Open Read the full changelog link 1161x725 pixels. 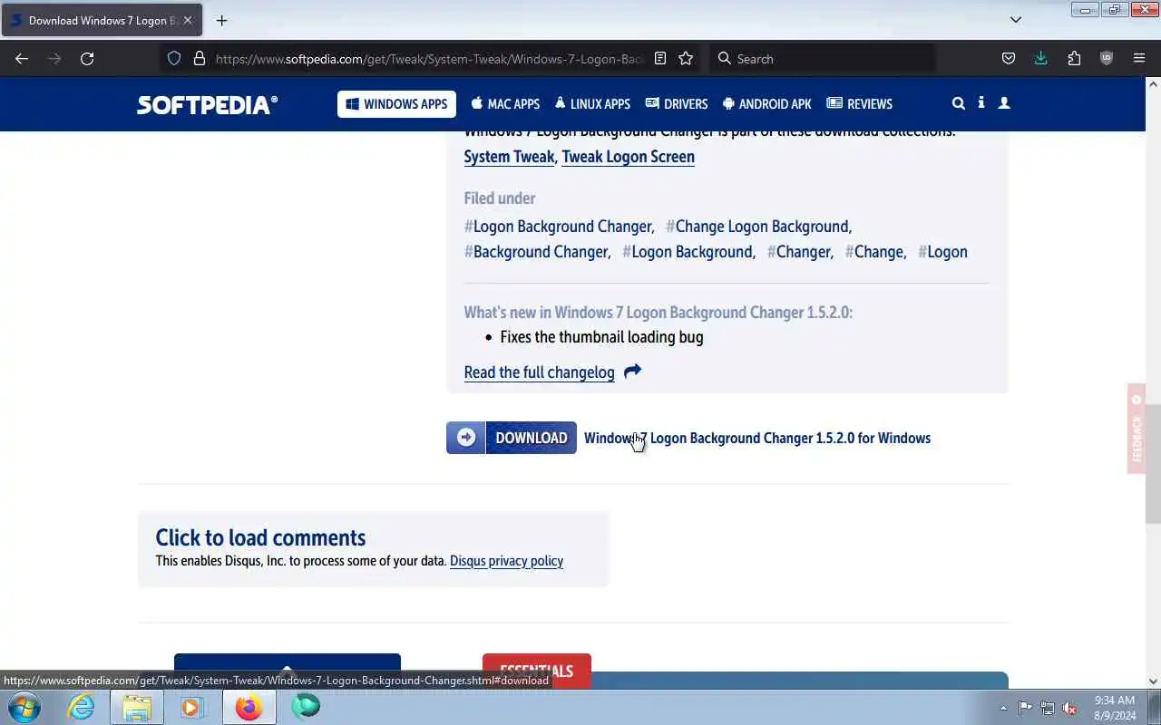(x=539, y=372)
